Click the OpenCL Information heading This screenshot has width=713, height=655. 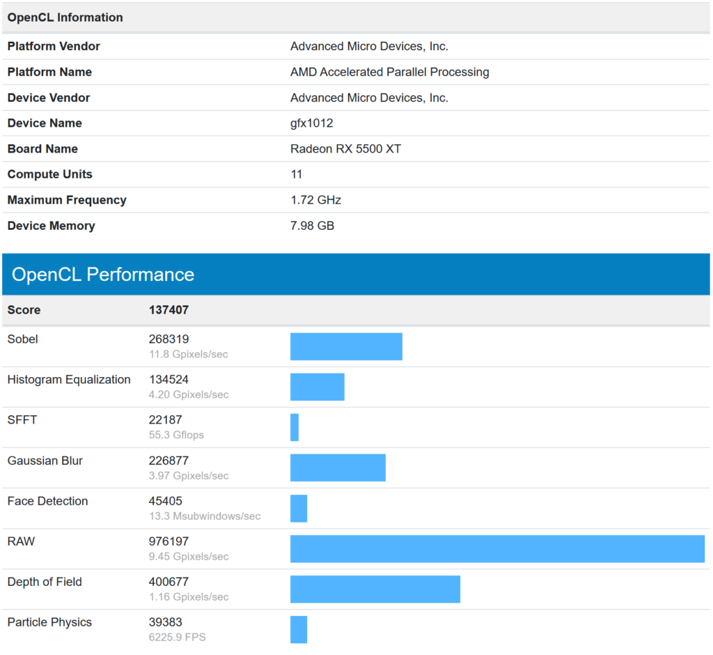[65, 17]
